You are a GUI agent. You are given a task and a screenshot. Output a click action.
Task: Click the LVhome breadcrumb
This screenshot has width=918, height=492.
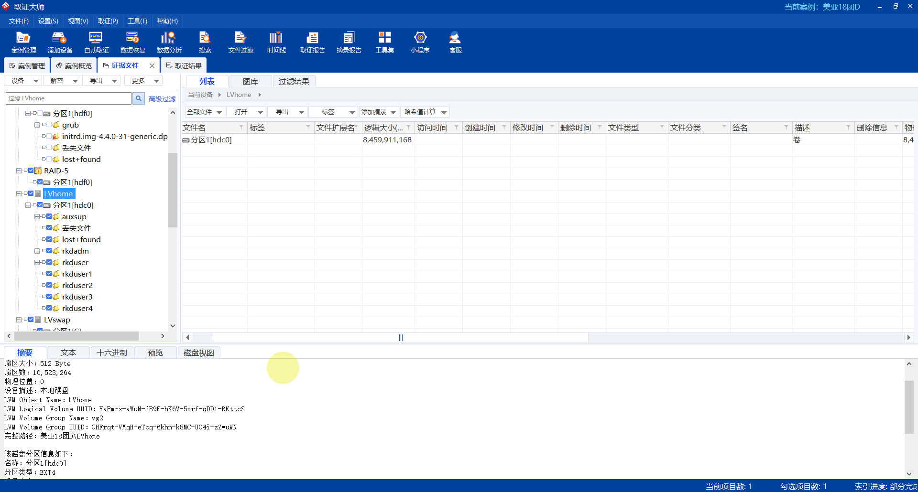[239, 95]
